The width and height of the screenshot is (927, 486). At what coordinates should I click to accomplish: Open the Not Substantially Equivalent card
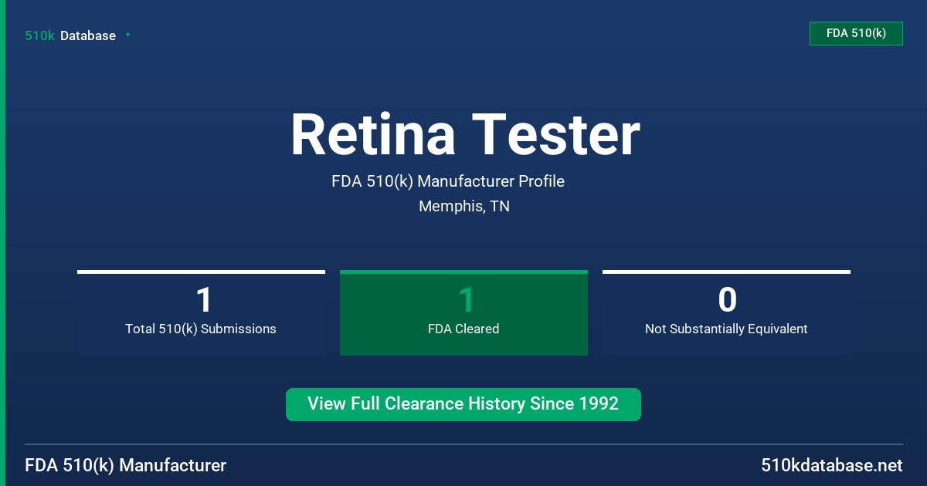(726, 312)
